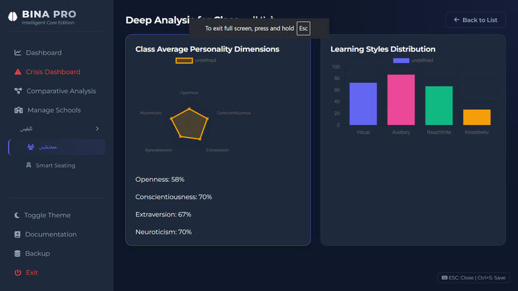Click the Manage Schools building icon

coord(19,110)
